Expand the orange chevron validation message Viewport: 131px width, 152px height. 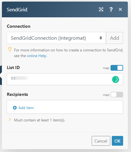click(x=10, y=120)
